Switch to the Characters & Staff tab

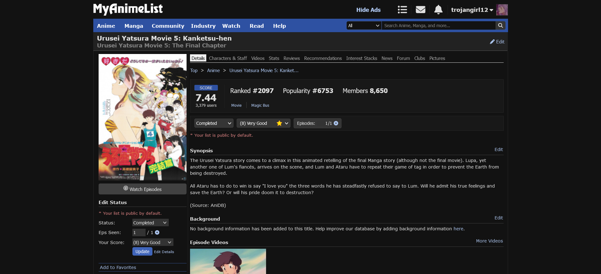pos(228,58)
